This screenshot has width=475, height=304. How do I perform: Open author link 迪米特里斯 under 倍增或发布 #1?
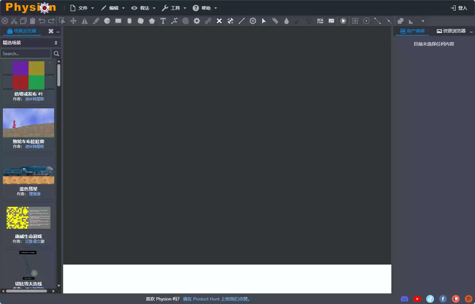pyautogui.click(x=35, y=99)
